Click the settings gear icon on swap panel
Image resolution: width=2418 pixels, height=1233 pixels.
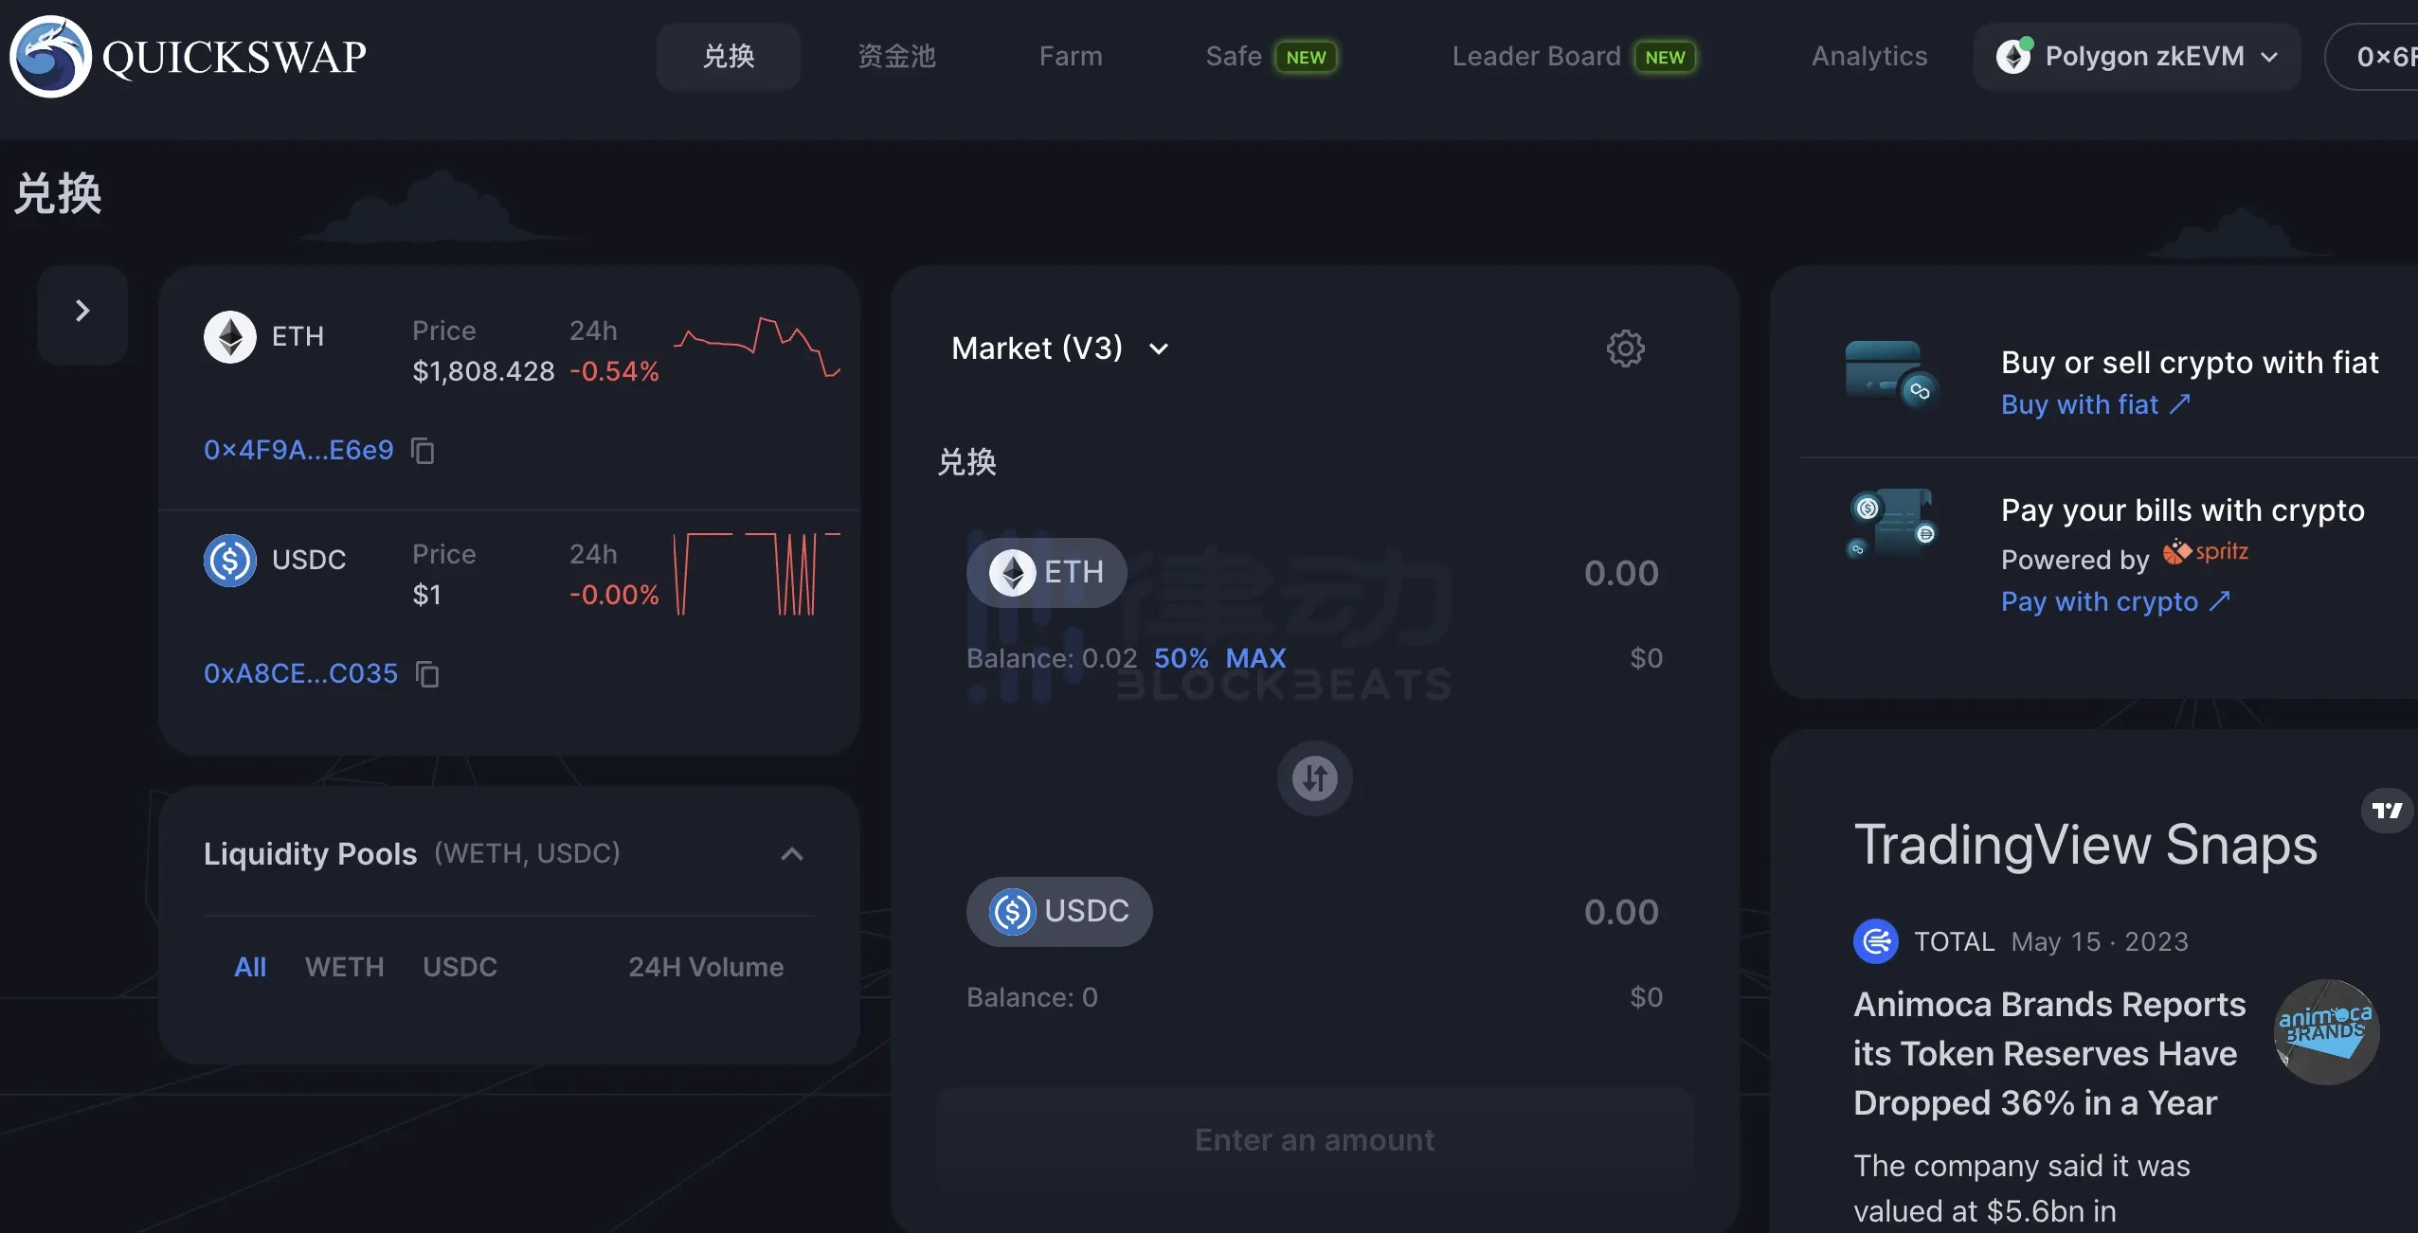[x=1625, y=348]
